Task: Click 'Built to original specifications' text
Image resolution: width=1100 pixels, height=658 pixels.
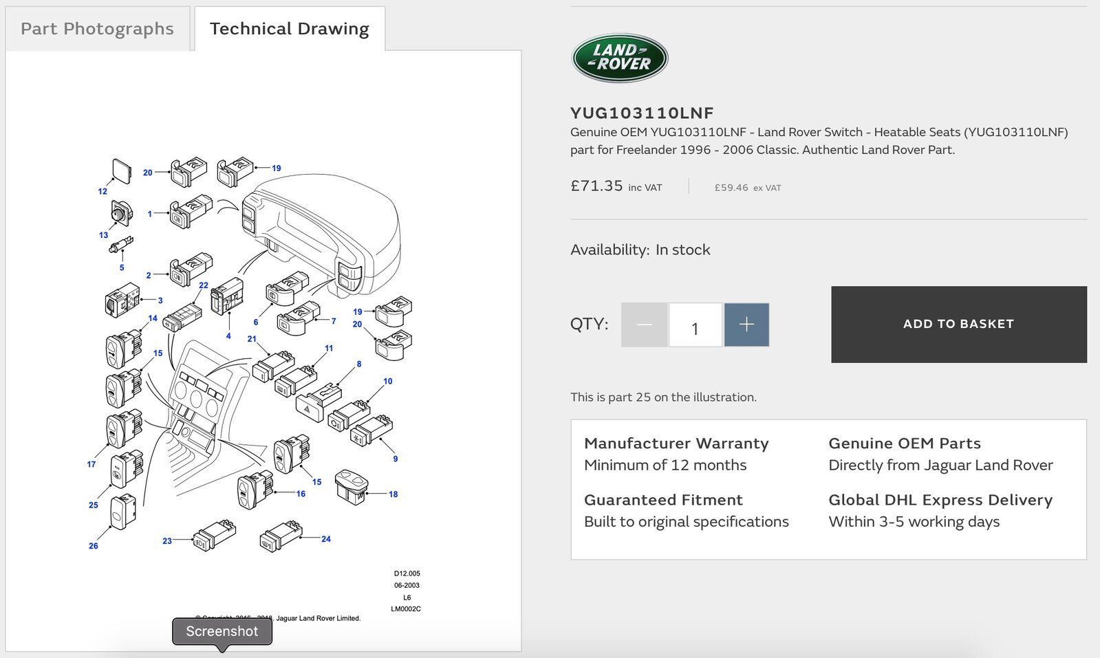Action: pyautogui.click(x=687, y=522)
